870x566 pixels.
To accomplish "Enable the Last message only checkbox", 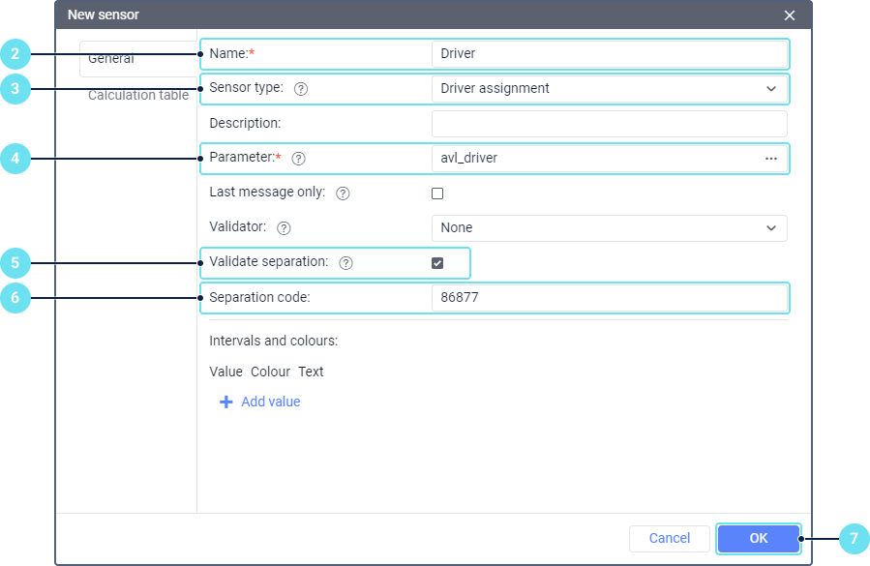I will coord(437,194).
